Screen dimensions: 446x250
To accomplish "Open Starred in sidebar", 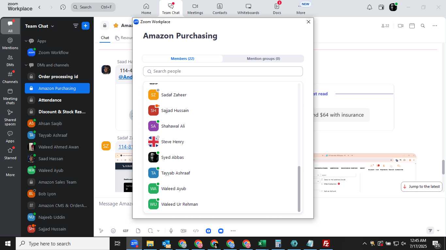I will [10, 154].
